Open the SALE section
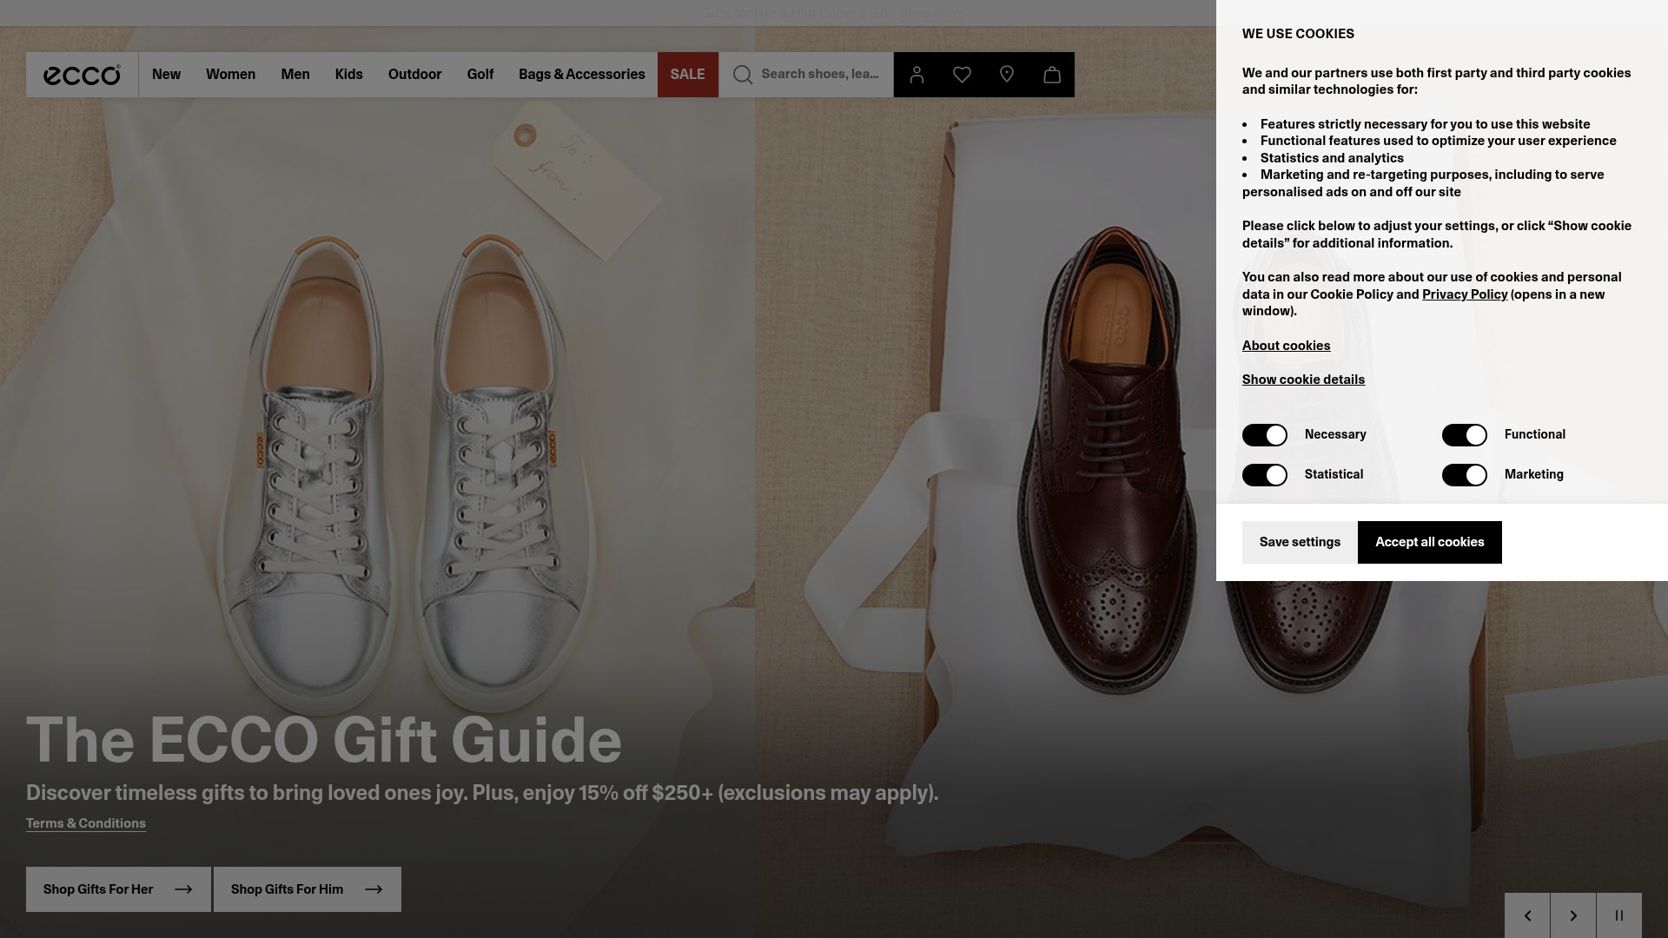1668x938 pixels. pyautogui.click(x=688, y=75)
